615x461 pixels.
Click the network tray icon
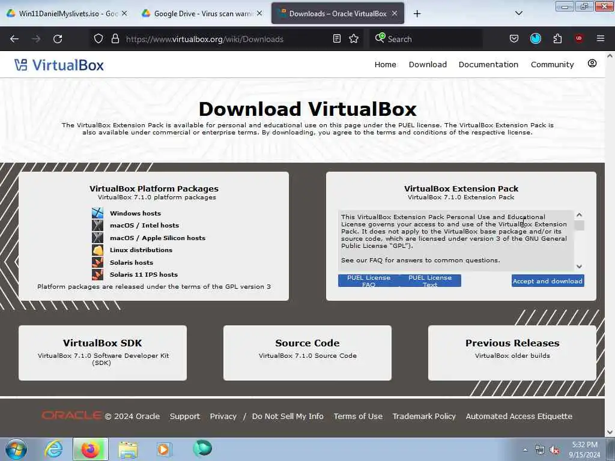pyautogui.click(x=540, y=450)
